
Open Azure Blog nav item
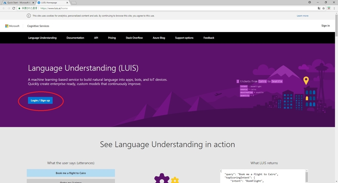click(159, 38)
